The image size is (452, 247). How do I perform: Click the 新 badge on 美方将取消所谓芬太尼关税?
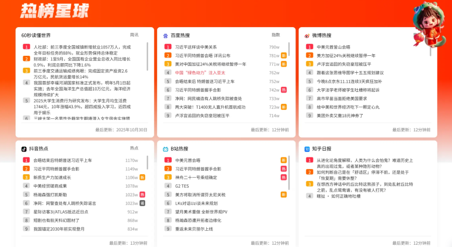click(284, 195)
